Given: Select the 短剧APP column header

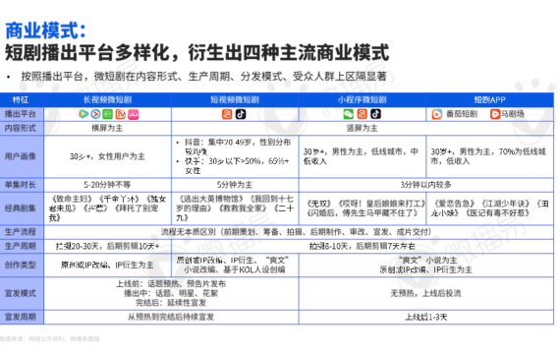Looking at the screenshot, I should click(x=489, y=99).
